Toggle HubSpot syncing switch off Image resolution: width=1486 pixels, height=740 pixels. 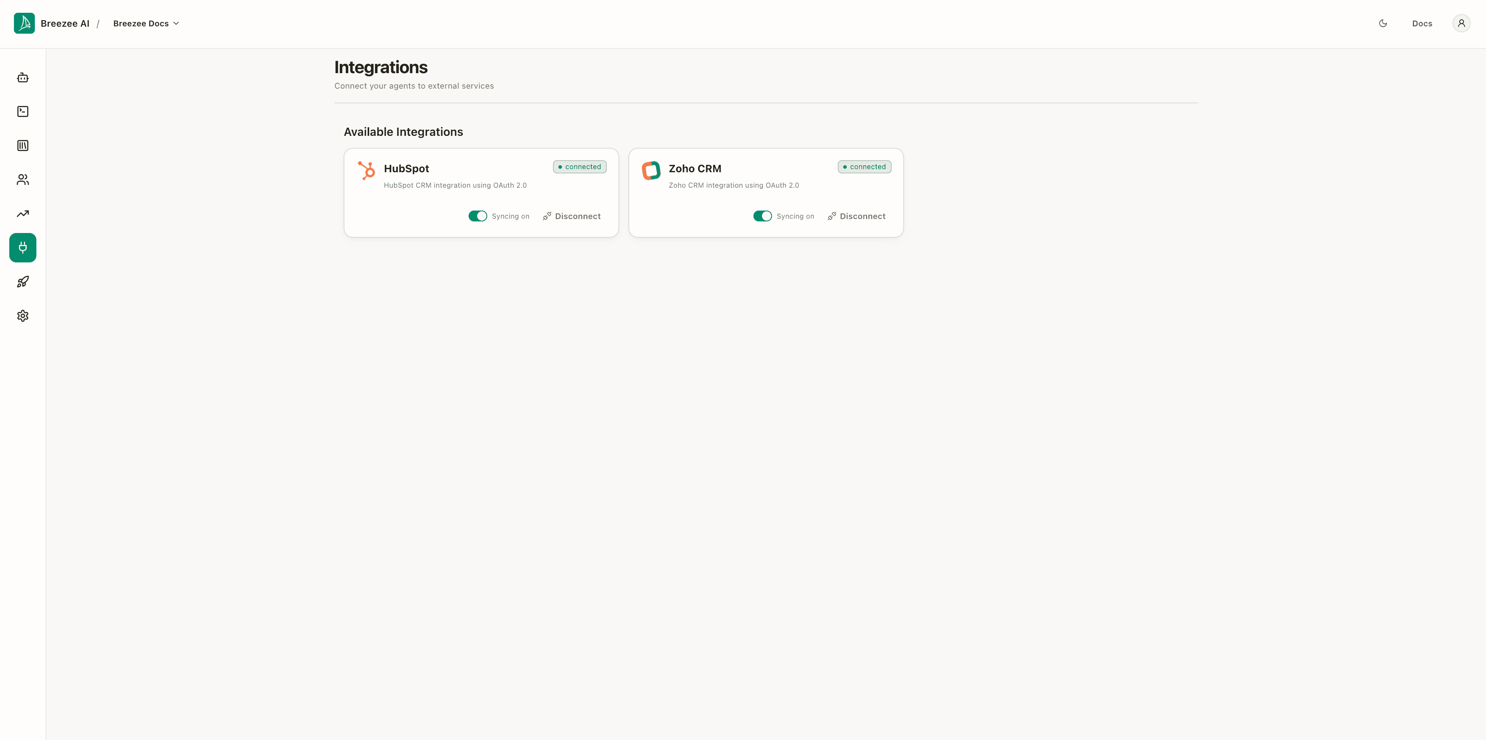(478, 216)
